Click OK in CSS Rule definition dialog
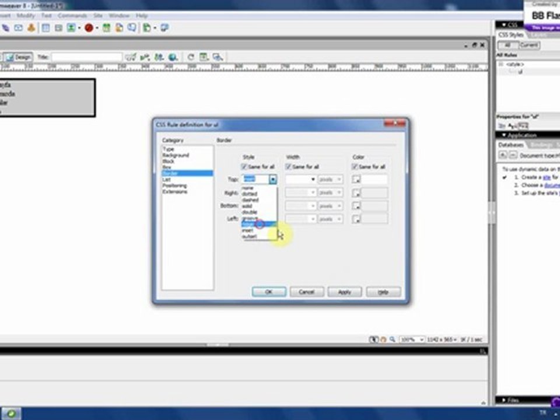Screen dimensions: 560x420 (268, 292)
